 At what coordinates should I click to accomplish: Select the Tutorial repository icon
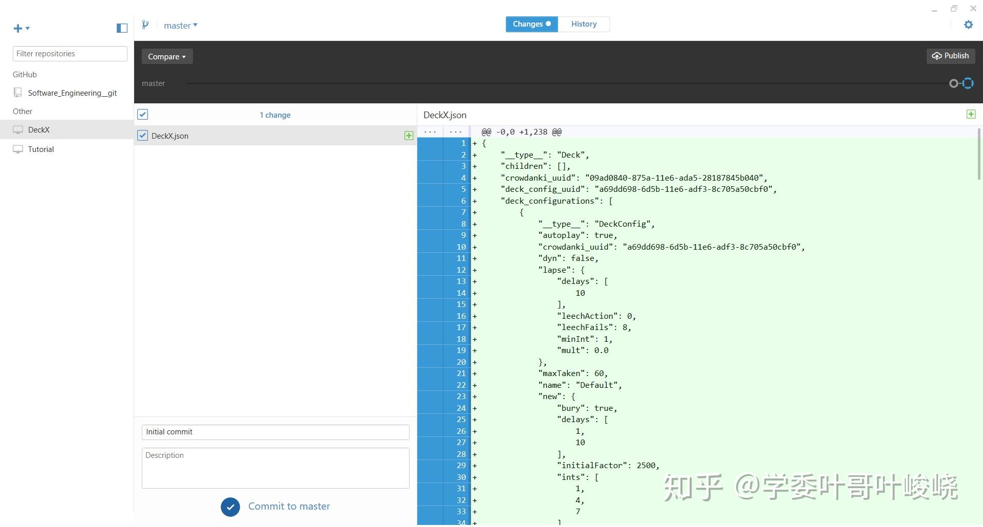click(x=18, y=149)
